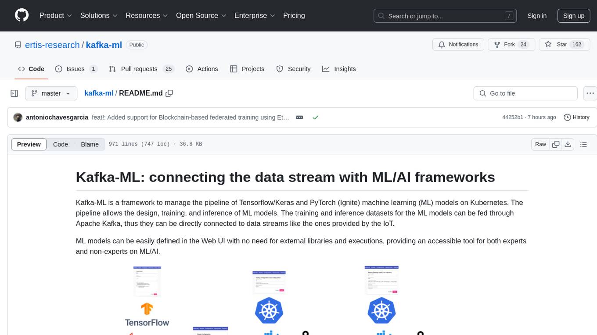Download the raw file

tap(568, 144)
